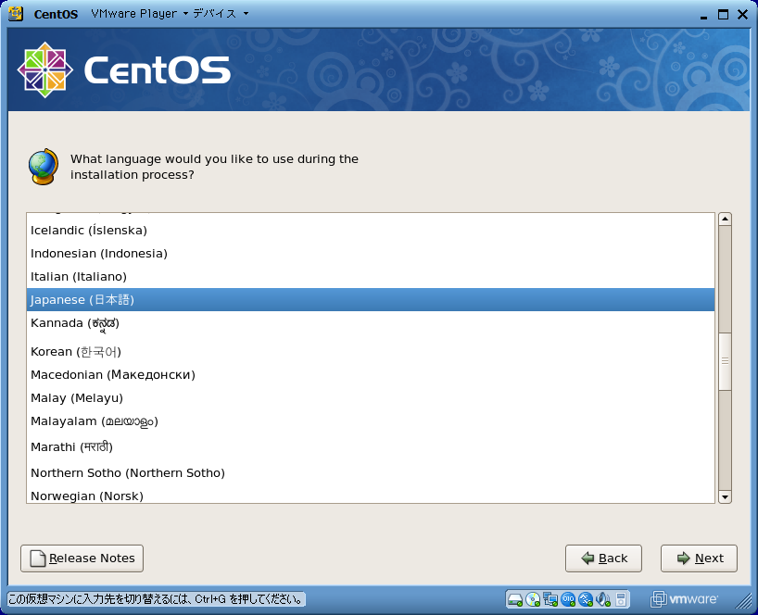The image size is (758, 615).
Task: Click the Ctrl+G input hint message
Action: point(157,599)
